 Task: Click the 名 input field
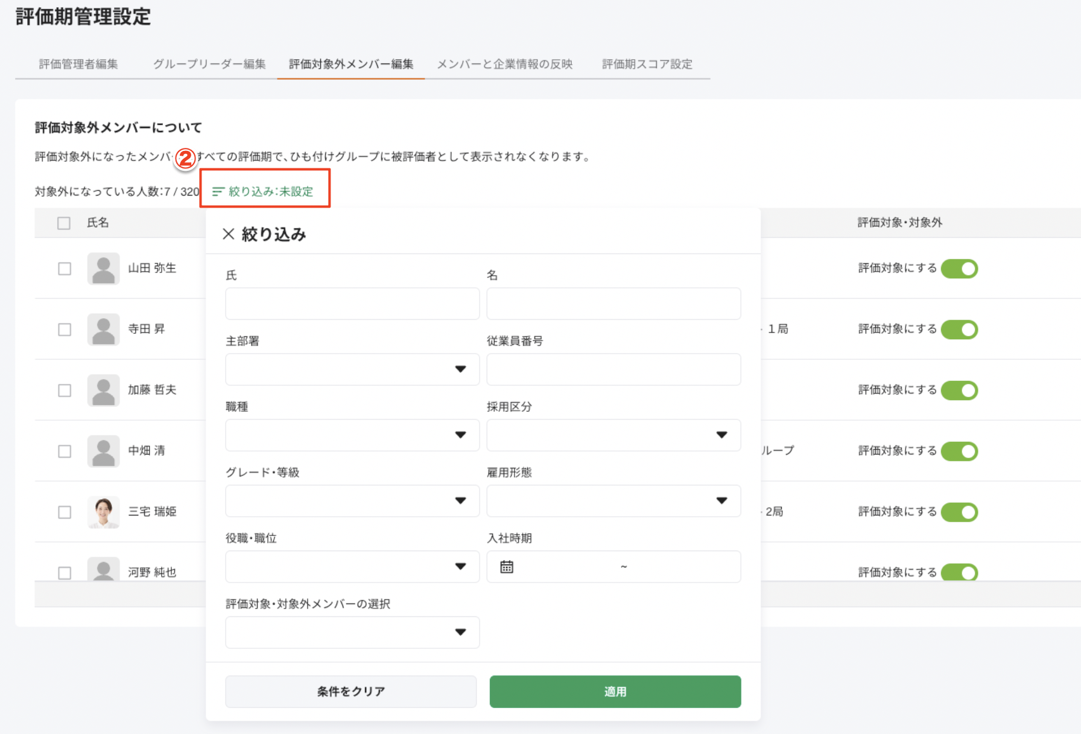pyautogui.click(x=613, y=304)
